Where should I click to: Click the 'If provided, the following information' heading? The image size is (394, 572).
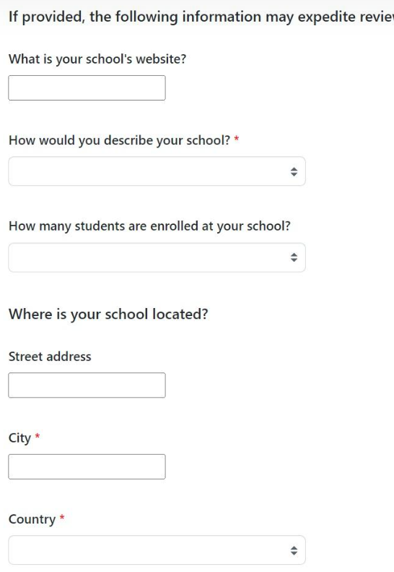pos(201,17)
